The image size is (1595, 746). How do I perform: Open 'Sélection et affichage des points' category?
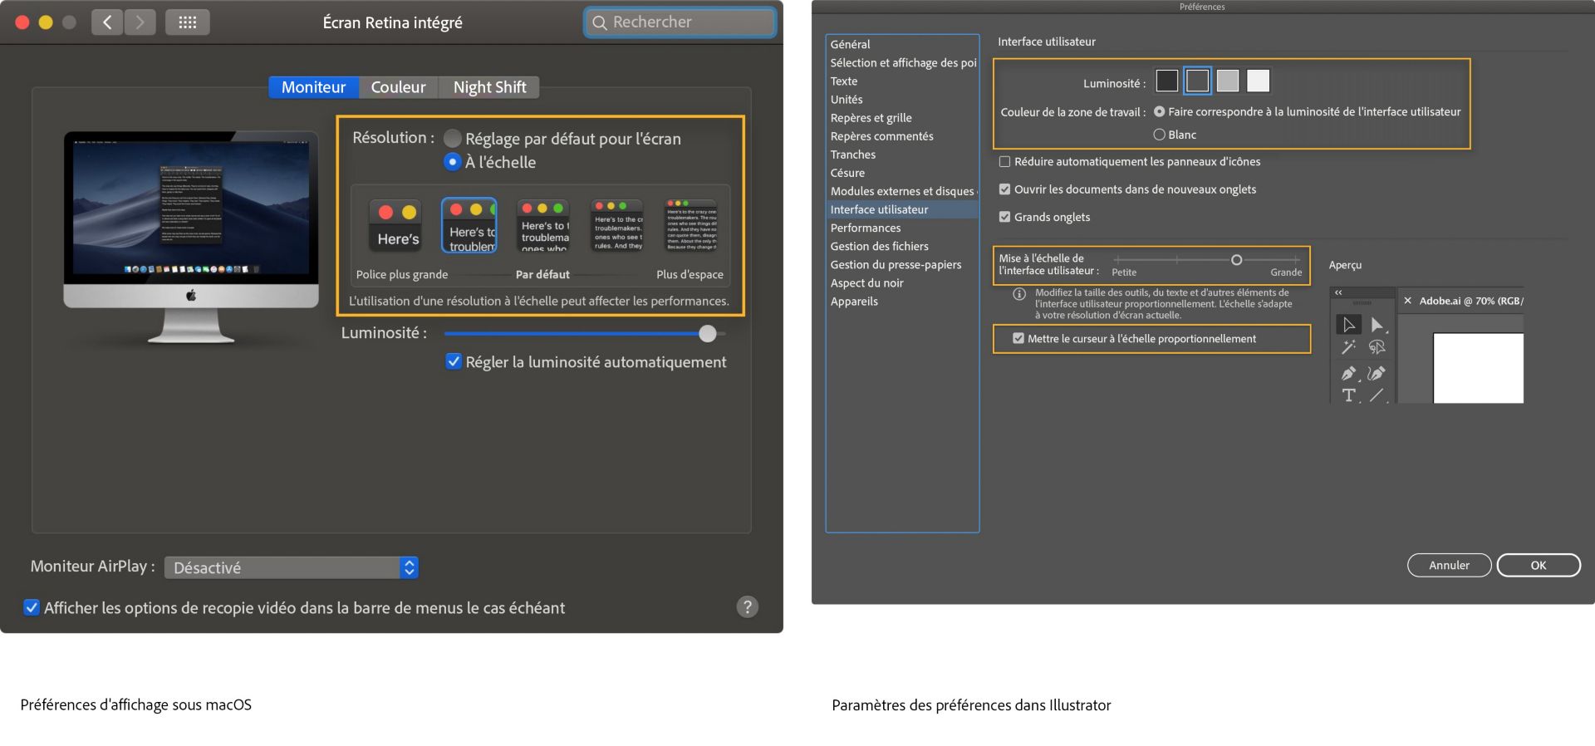pos(902,62)
